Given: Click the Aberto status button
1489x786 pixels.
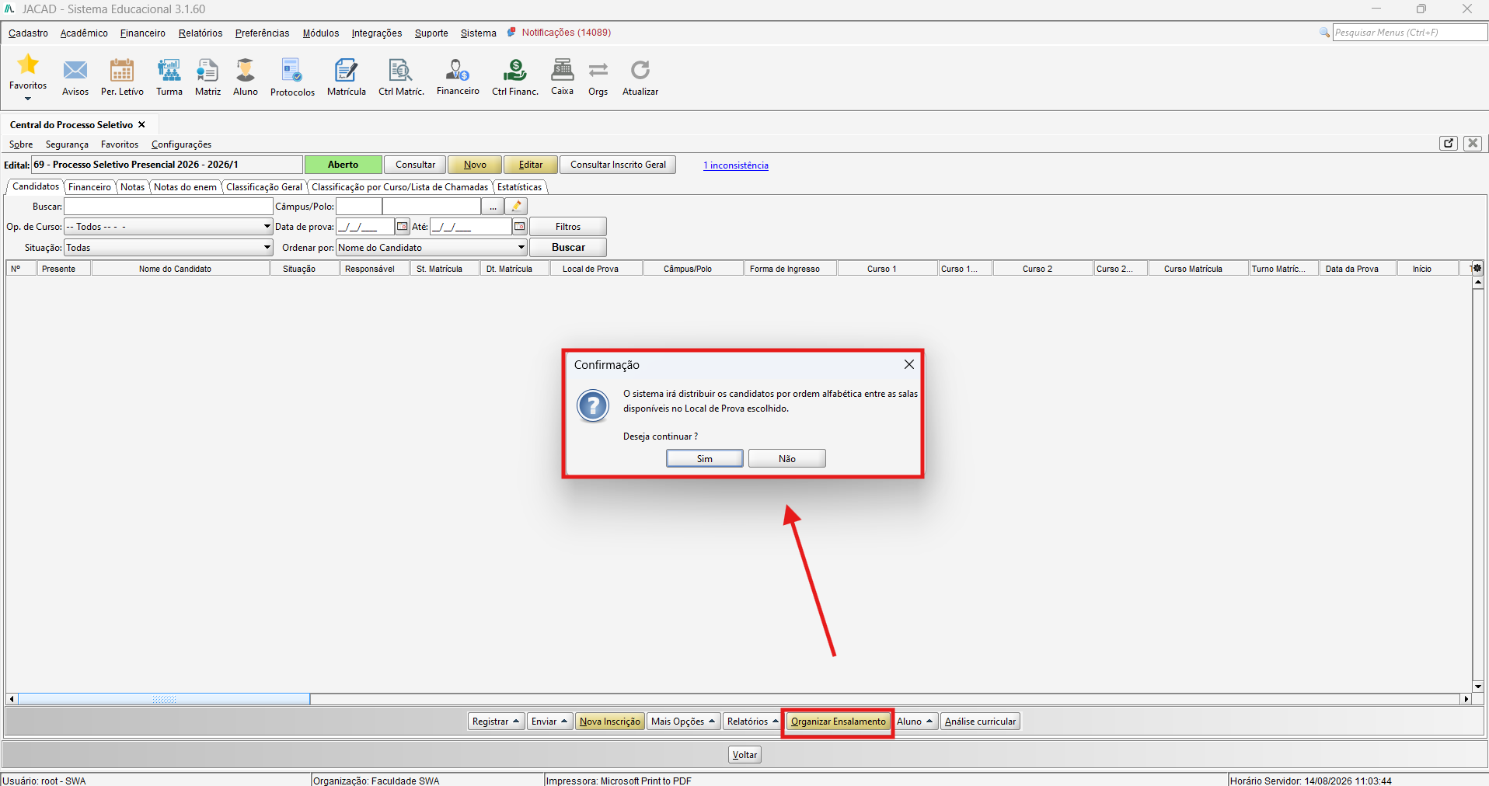Looking at the screenshot, I should click(x=343, y=165).
